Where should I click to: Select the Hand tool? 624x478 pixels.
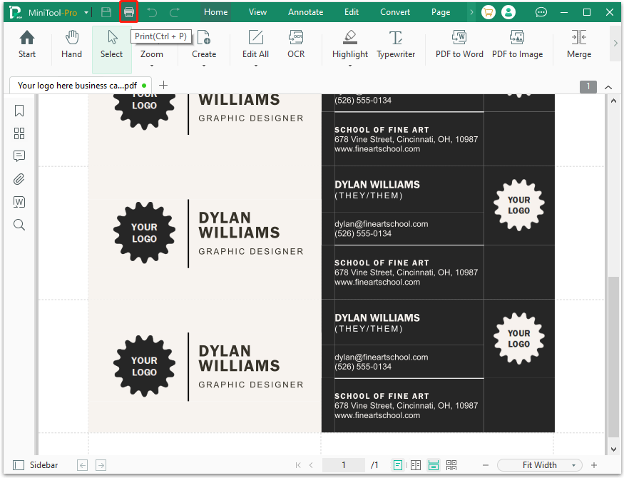(71, 44)
